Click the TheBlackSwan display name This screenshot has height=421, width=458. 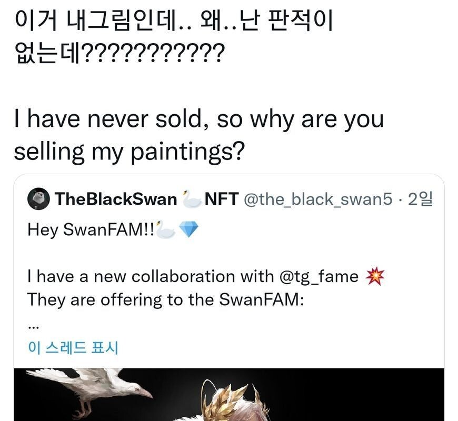[116, 199]
